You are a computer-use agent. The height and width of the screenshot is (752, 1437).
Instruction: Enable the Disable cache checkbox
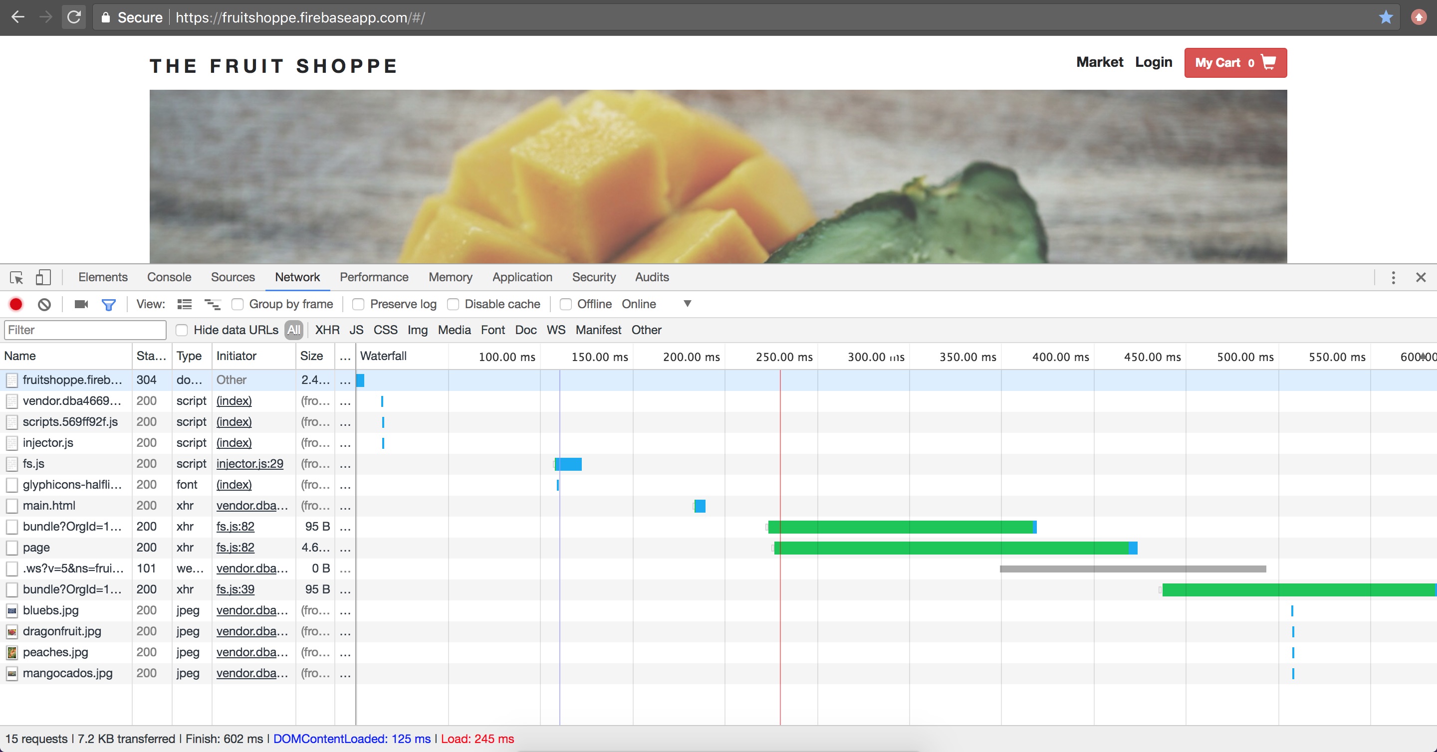(454, 304)
